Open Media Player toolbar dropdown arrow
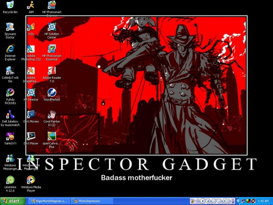Viewport: 273px width, 205px height. 198,200
